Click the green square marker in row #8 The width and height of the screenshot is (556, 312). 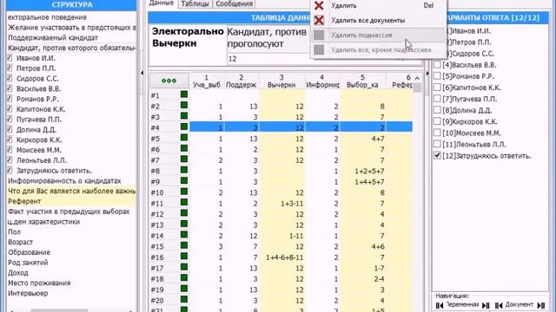[x=184, y=170]
